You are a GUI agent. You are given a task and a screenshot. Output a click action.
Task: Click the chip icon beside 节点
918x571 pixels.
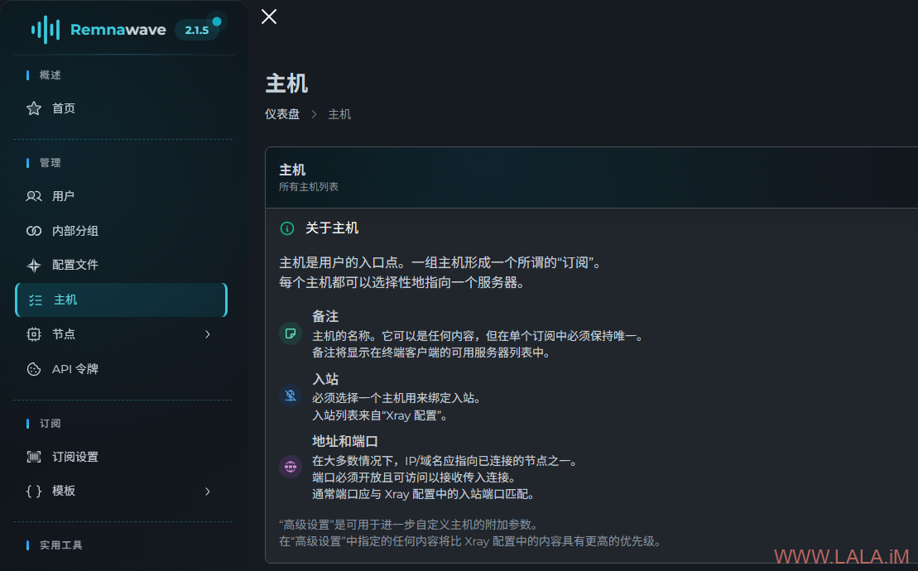pyautogui.click(x=34, y=334)
